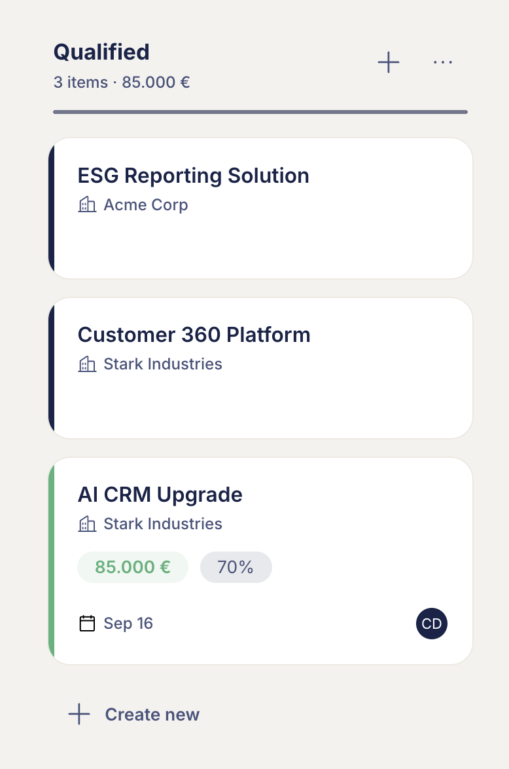Open the ESG Reporting Solution deal
509x769 pixels.
point(194,176)
